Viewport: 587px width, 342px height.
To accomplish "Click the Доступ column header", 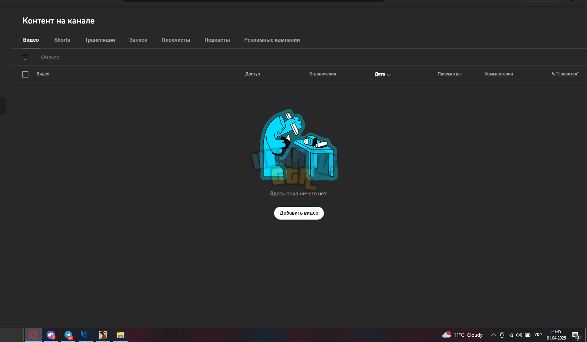I will coord(253,74).
